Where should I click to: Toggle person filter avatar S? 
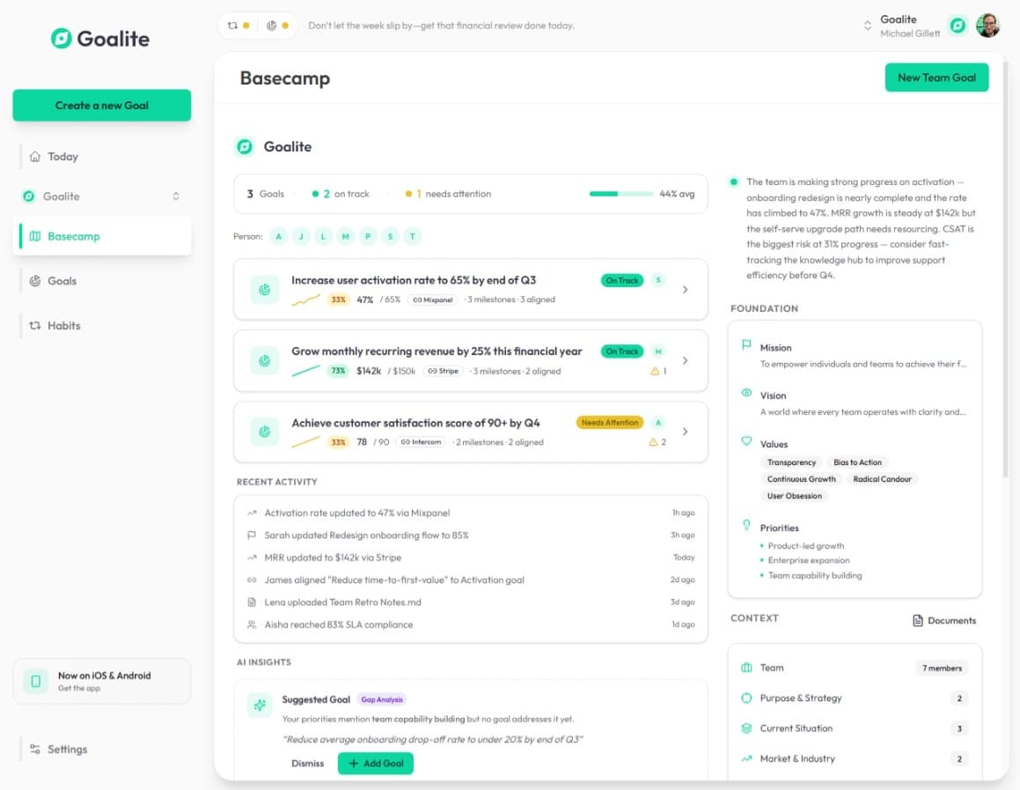pos(389,236)
